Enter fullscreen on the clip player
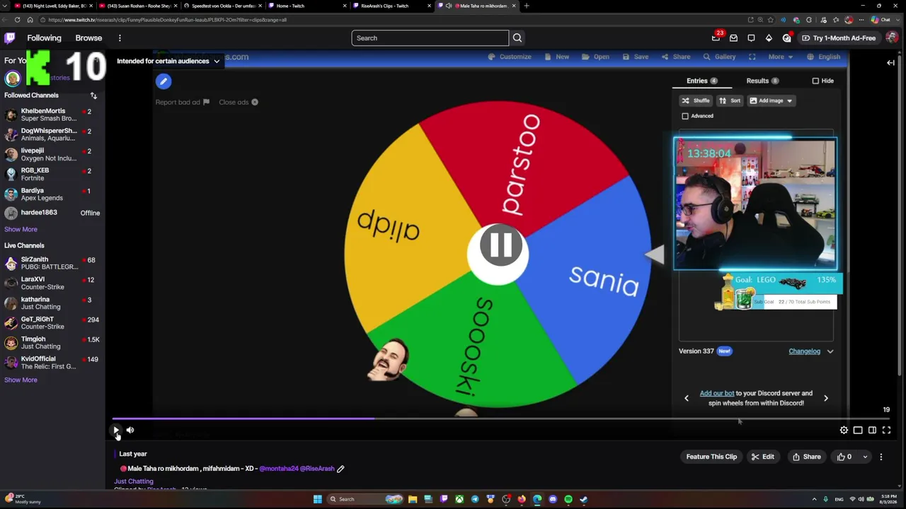 click(886, 430)
